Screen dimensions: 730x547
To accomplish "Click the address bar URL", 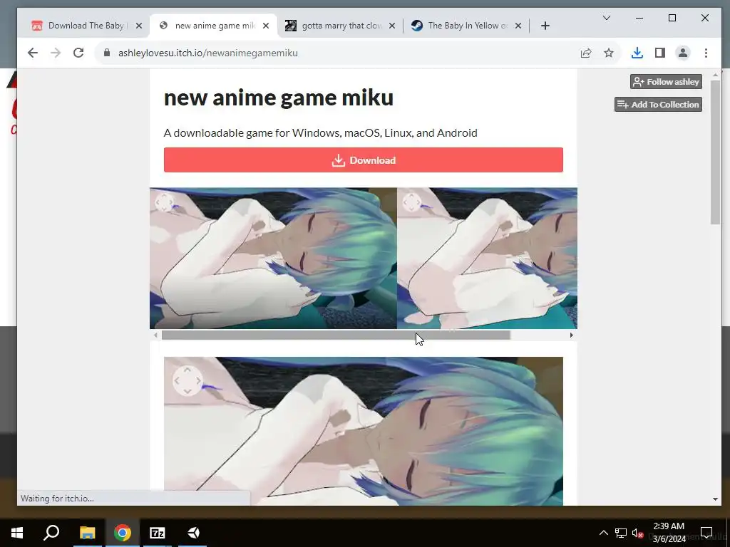I will (207, 53).
